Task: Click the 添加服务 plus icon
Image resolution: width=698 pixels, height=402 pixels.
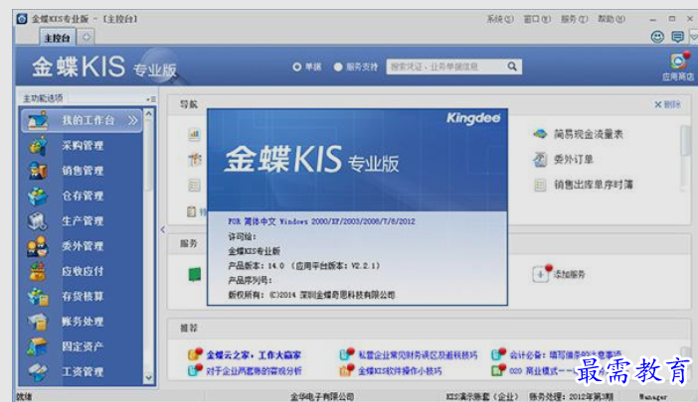Action: click(x=542, y=274)
